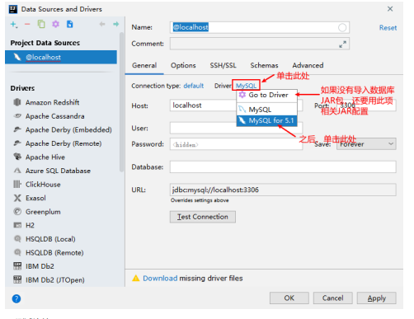Open the Save Forever dropdown
414x319 pixels.
tap(366, 144)
